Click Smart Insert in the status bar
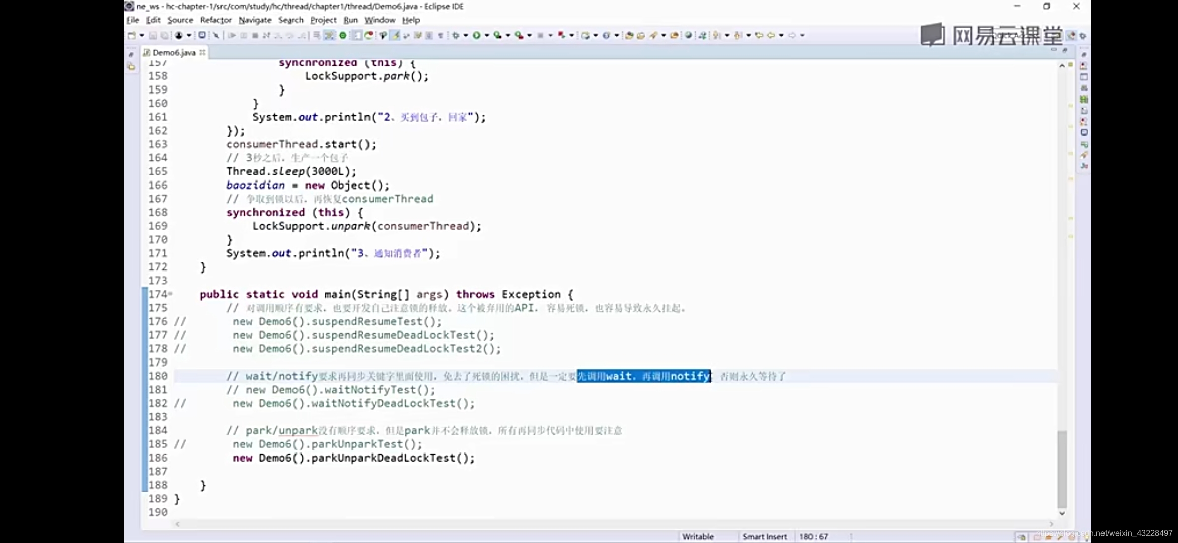The height and width of the screenshot is (543, 1178). 764,536
